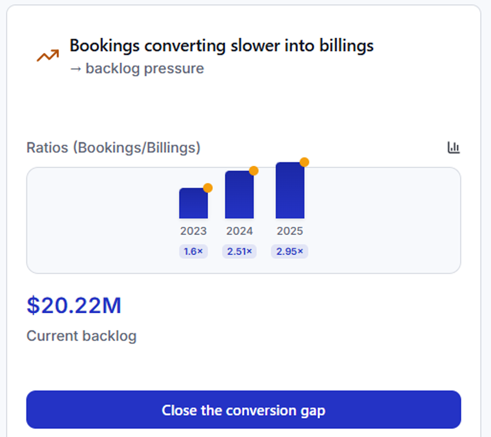491x437 pixels.
Task: Click the 2.51× ratio badge
Action: (x=239, y=252)
